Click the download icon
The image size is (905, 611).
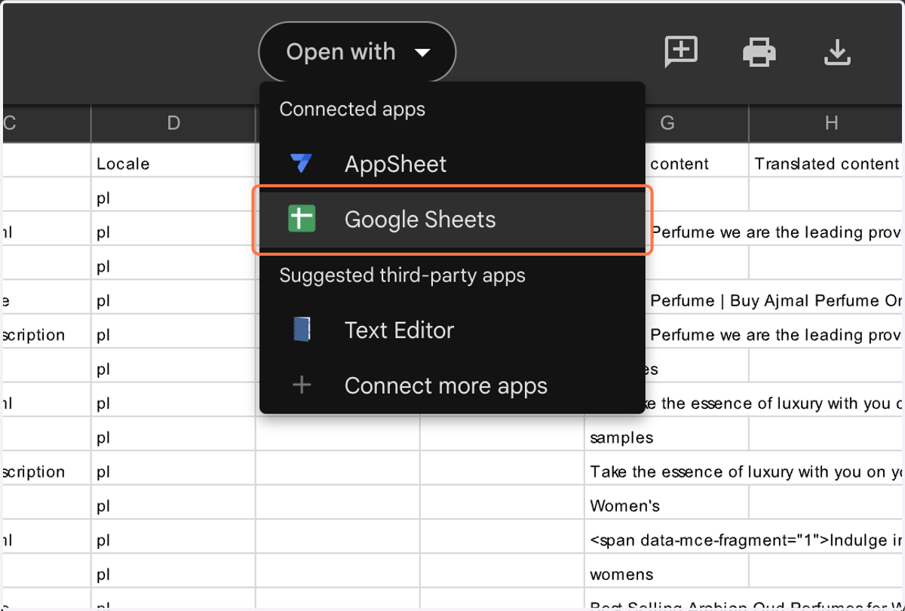pos(837,52)
